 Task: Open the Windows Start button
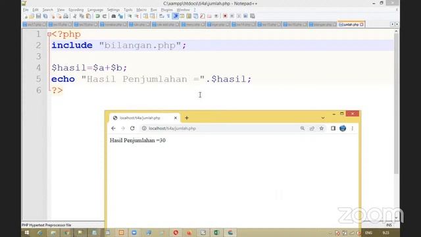point(27,232)
